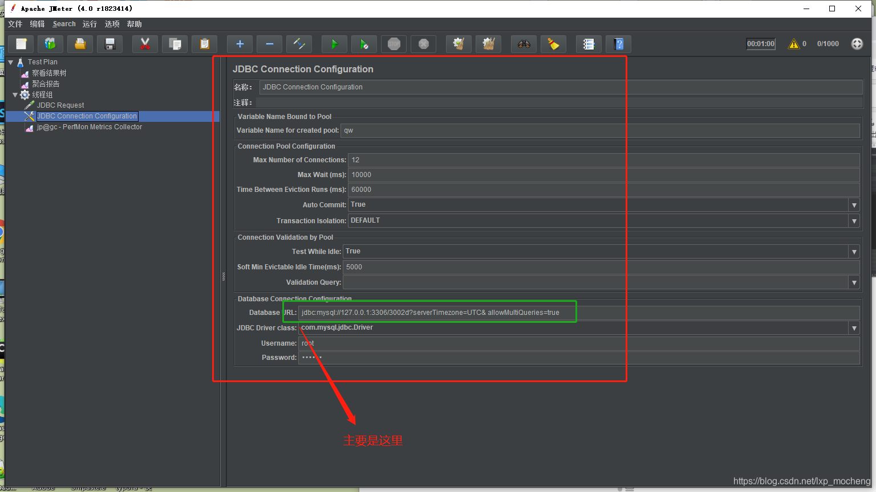Click the 0/1000 active threads counter

pyautogui.click(x=828, y=44)
